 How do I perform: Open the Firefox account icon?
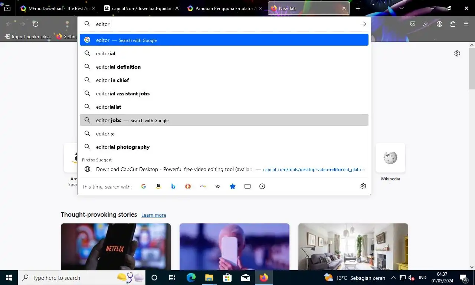pyautogui.click(x=439, y=24)
